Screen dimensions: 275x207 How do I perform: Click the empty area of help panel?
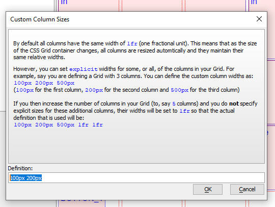[x=136, y=146]
